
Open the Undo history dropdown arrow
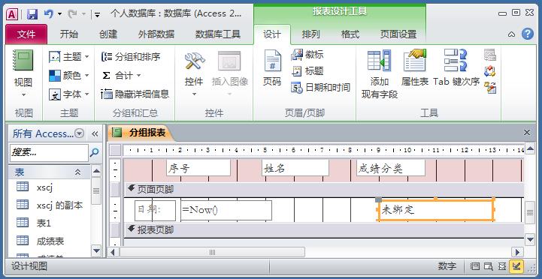(59, 14)
